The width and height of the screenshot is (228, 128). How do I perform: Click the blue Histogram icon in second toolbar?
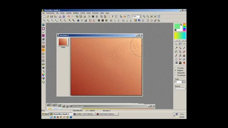click(78, 21)
